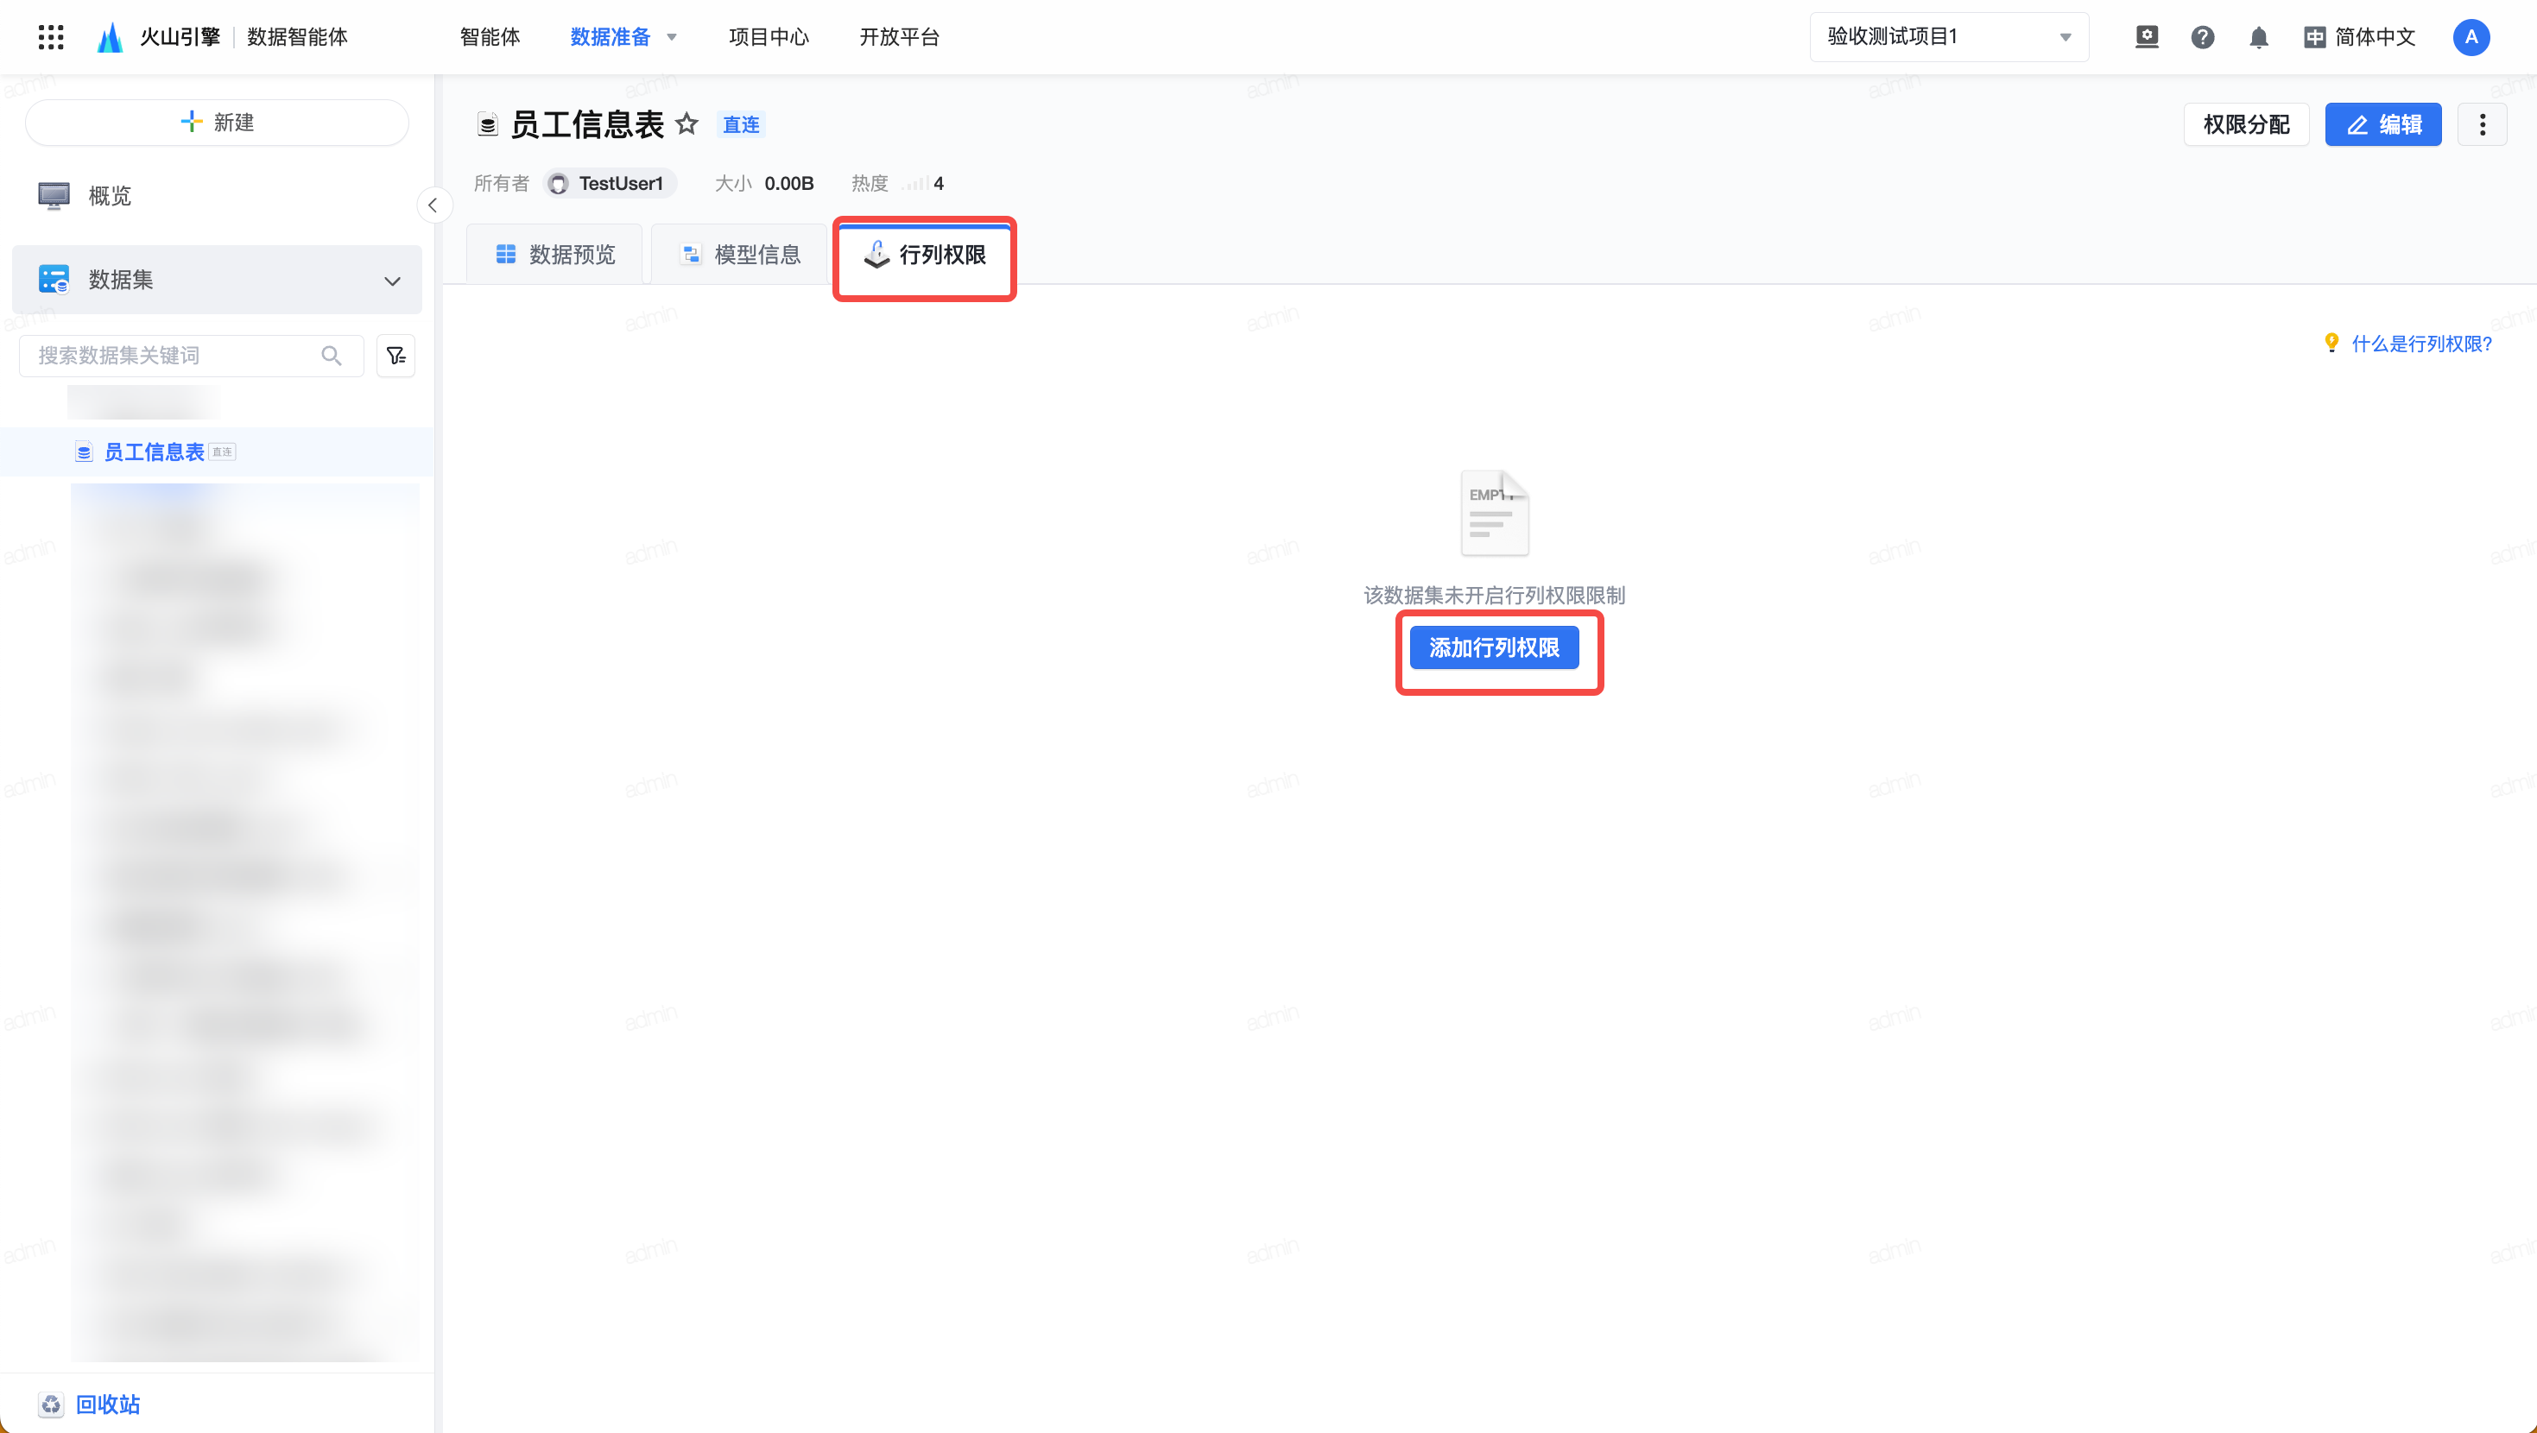Click the 添加行列权限 button
This screenshot has height=1433, width=2537.
pyautogui.click(x=1494, y=648)
